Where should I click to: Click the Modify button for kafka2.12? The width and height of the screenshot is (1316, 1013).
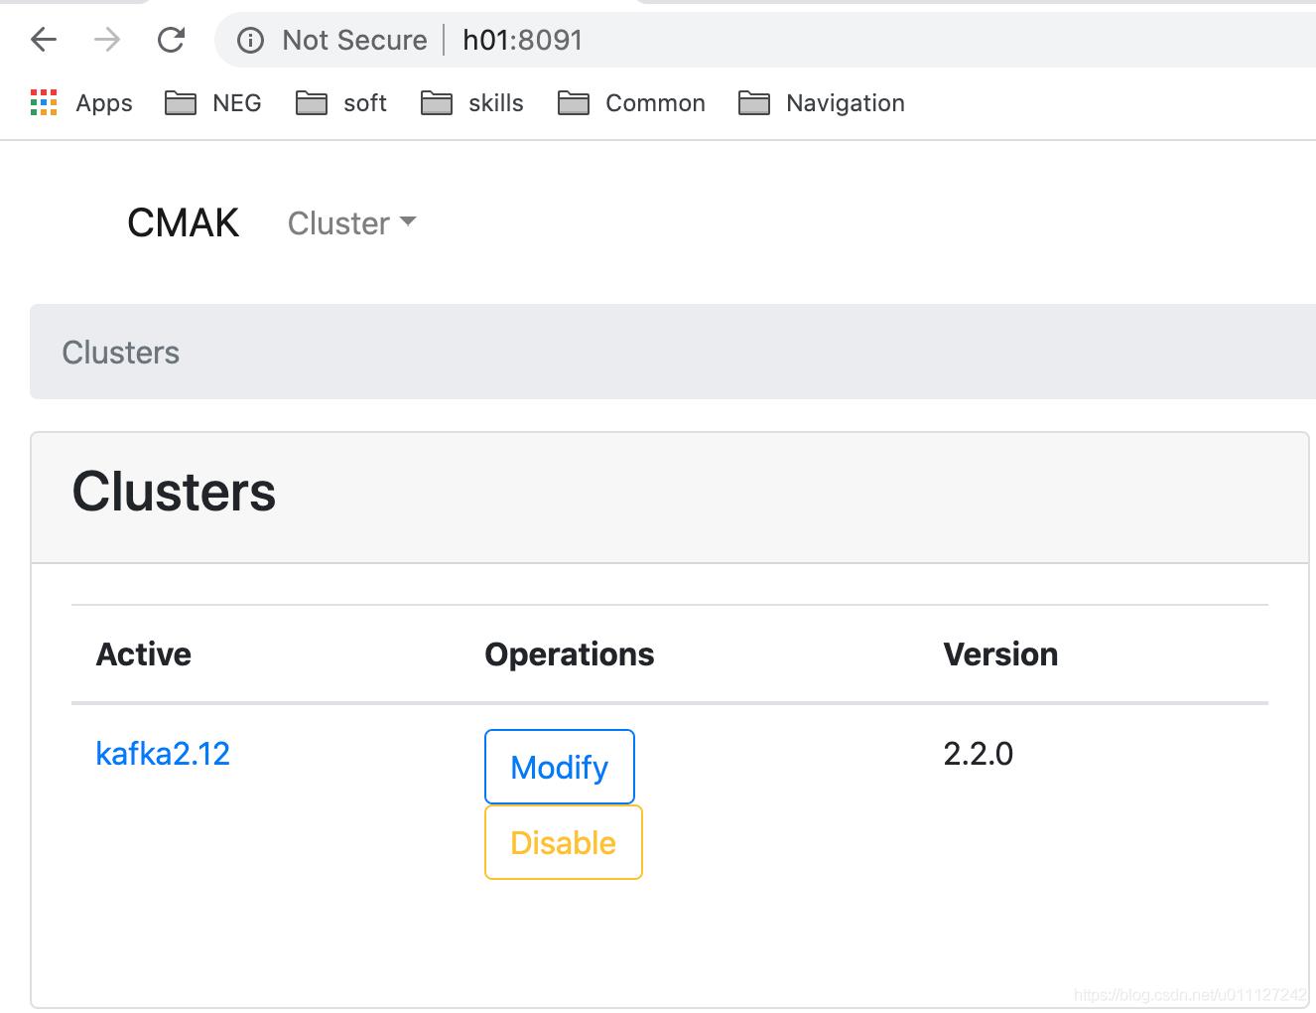(x=559, y=767)
